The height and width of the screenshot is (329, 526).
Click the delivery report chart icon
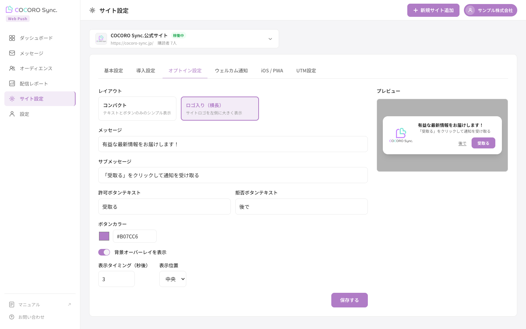12,83
